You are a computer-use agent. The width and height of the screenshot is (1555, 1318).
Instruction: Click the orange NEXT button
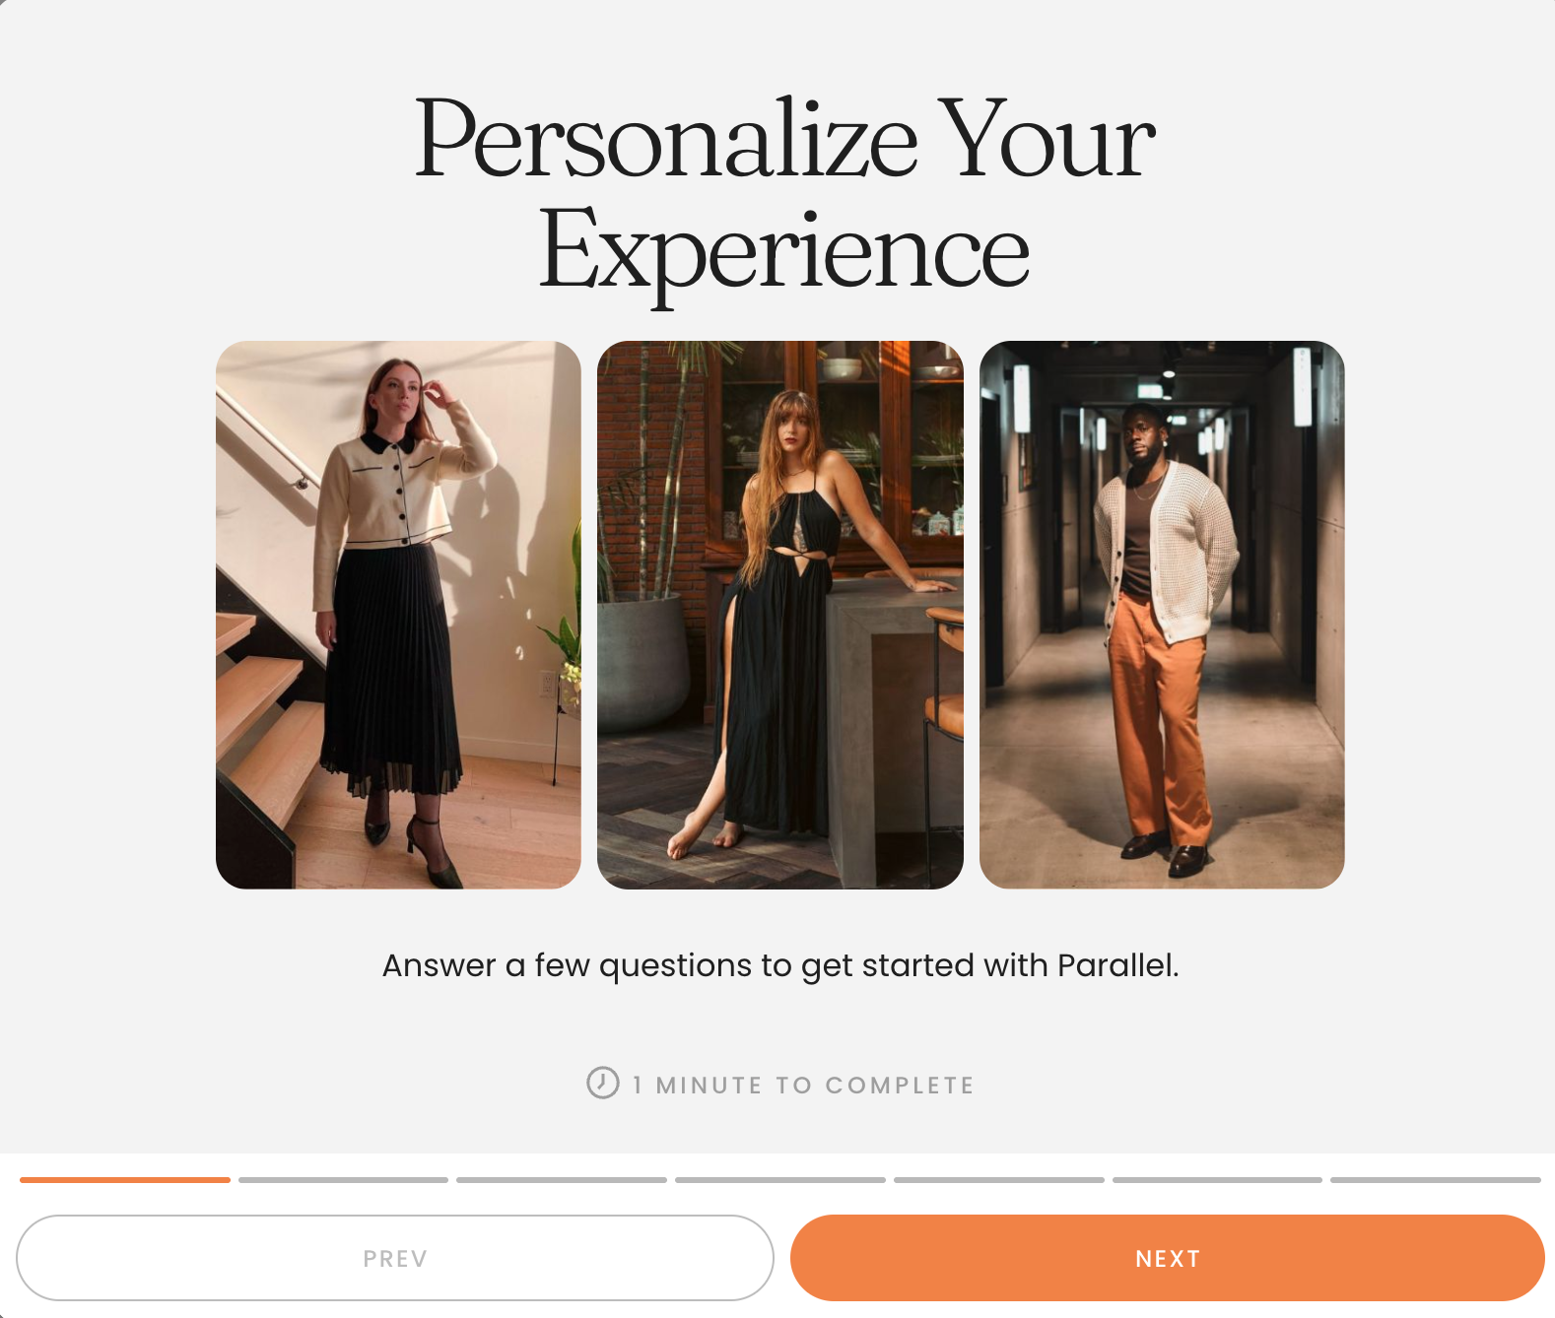pos(1167,1258)
